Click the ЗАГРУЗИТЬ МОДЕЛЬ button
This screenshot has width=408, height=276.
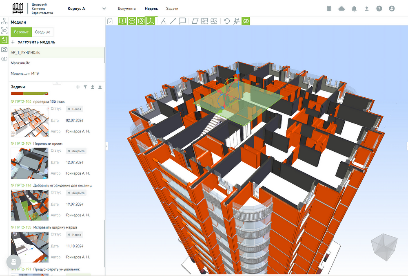(33, 42)
